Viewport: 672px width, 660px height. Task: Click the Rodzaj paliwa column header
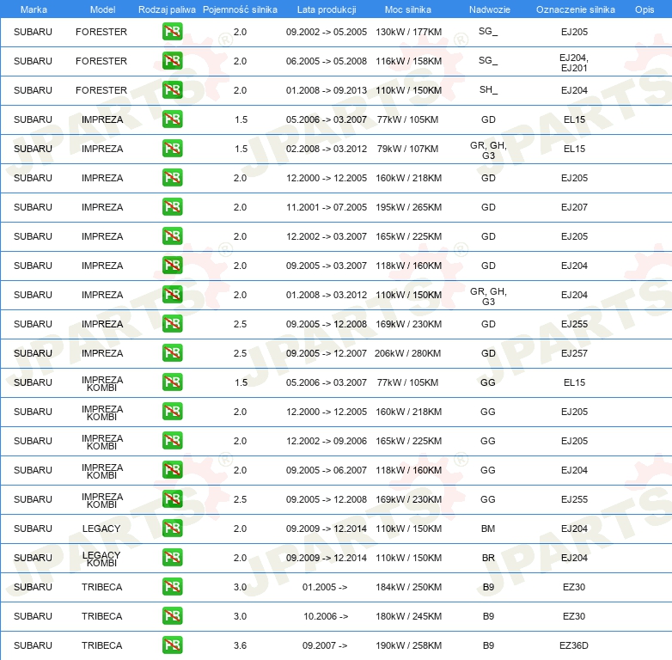click(167, 9)
